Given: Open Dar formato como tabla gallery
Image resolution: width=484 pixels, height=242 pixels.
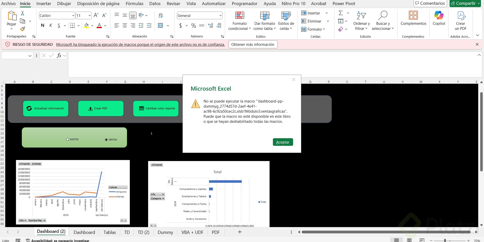Looking at the screenshot, I should pos(265,21).
